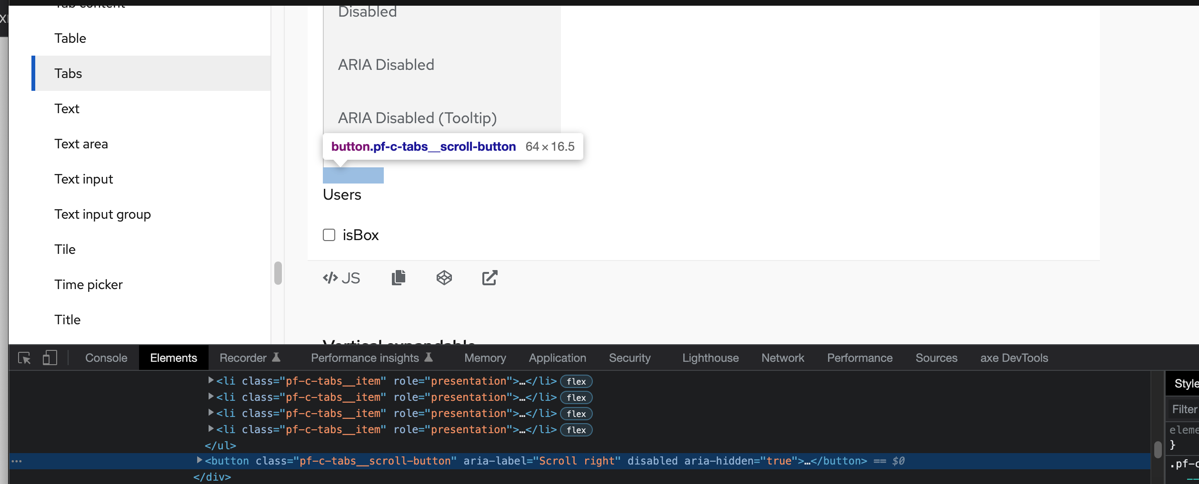Copy code with the clipboard icon

click(398, 278)
